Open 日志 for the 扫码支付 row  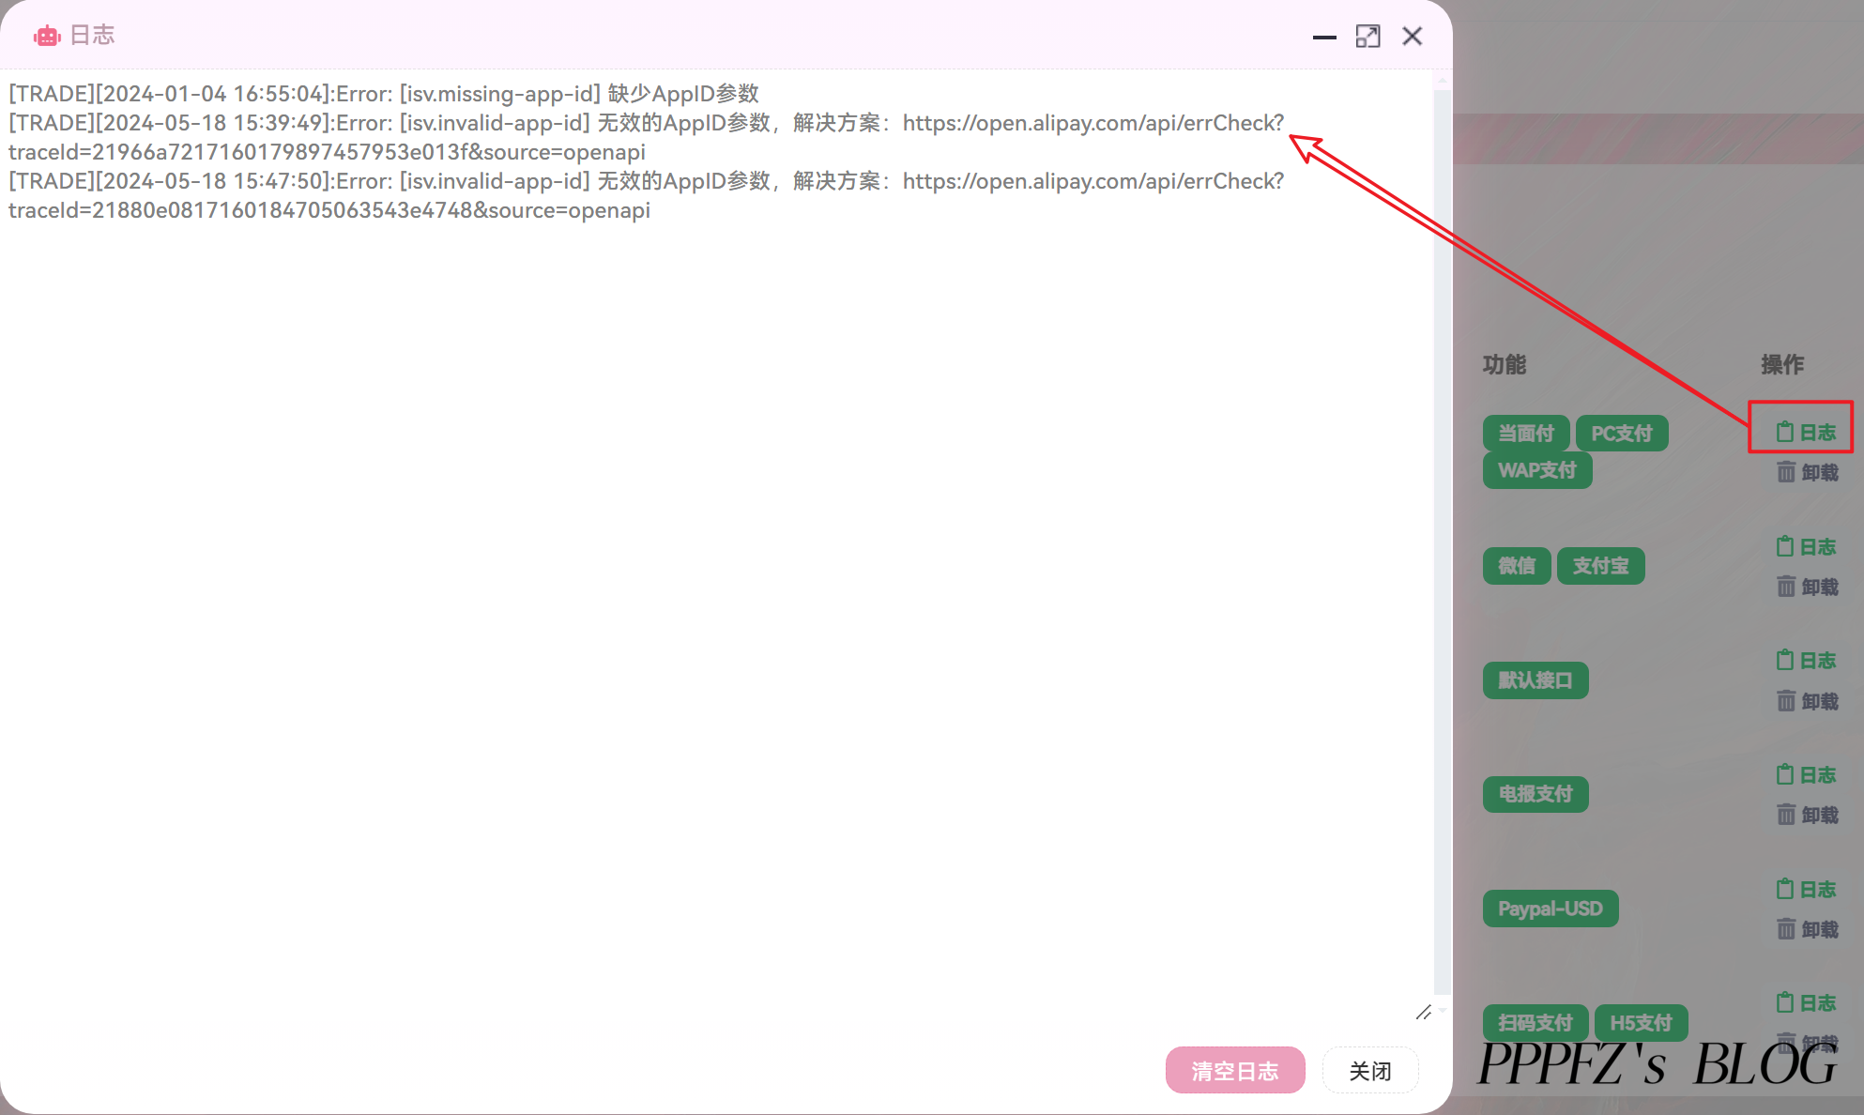coord(1806,1002)
